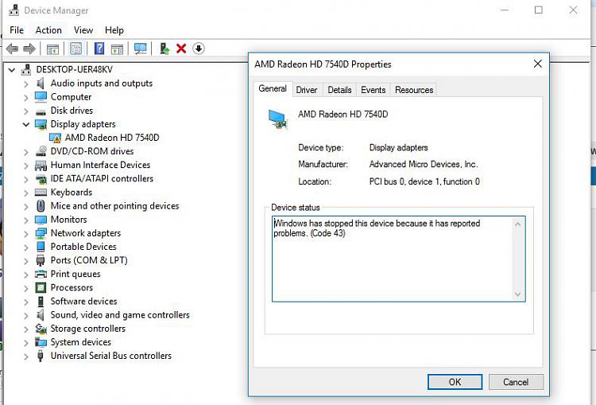Expand the Human Interface Devices category
The image size is (596, 405).
point(26,166)
